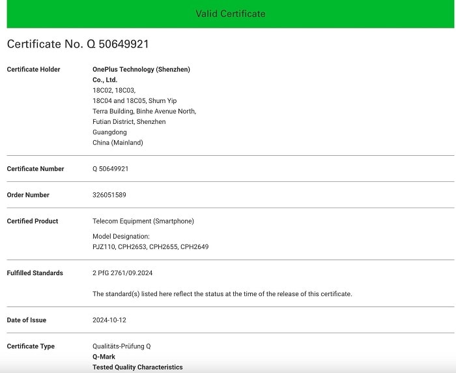Image resolution: width=456 pixels, height=373 pixels.
Task: Click the Certificate No. Q 50649921 heading
Action: click(78, 44)
